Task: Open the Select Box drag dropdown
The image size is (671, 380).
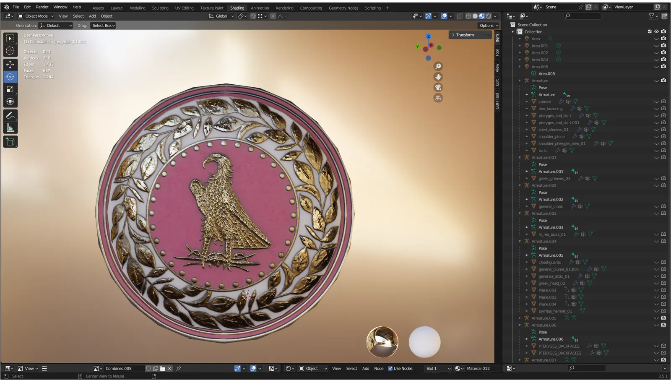Action: [x=103, y=26]
